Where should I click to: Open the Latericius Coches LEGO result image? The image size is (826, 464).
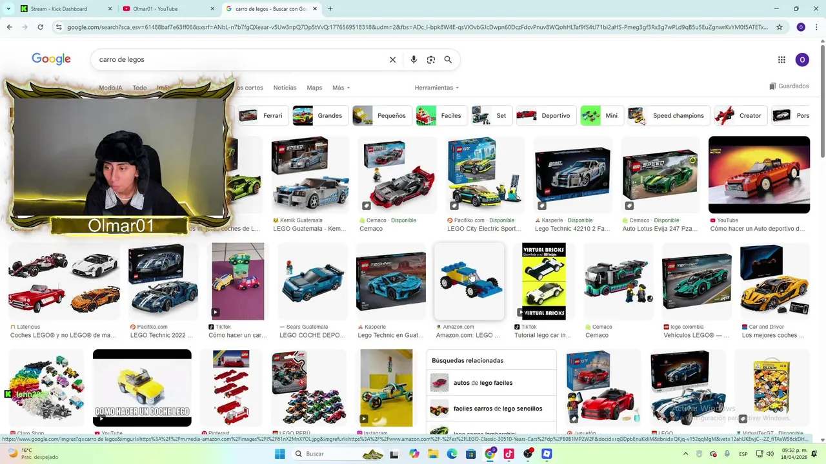pos(64,282)
